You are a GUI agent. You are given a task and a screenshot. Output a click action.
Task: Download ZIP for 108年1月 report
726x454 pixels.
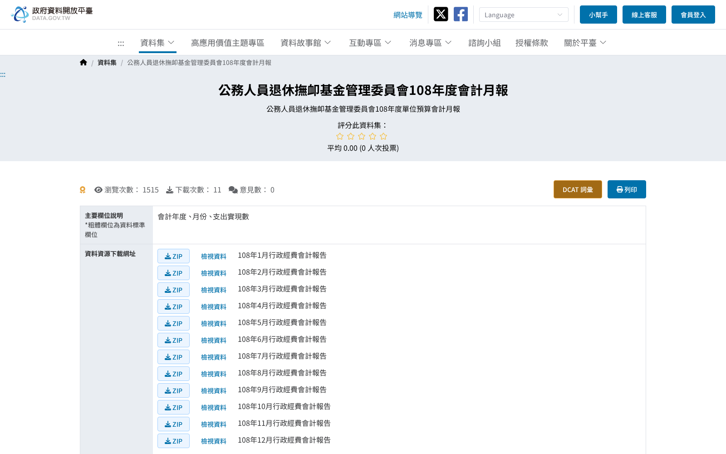tap(173, 256)
